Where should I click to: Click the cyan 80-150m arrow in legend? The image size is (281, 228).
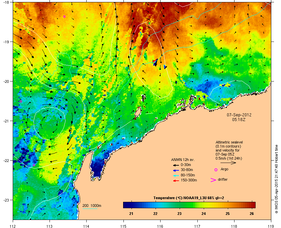(176, 175)
